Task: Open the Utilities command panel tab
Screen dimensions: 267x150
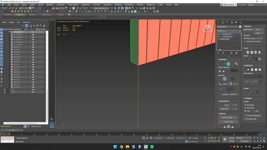Action: click(240, 22)
